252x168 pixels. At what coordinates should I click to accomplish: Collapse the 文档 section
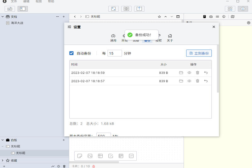(x=3, y=16)
